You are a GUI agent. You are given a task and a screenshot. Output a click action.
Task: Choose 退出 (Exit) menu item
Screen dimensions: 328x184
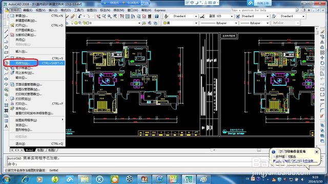(x=37, y=144)
